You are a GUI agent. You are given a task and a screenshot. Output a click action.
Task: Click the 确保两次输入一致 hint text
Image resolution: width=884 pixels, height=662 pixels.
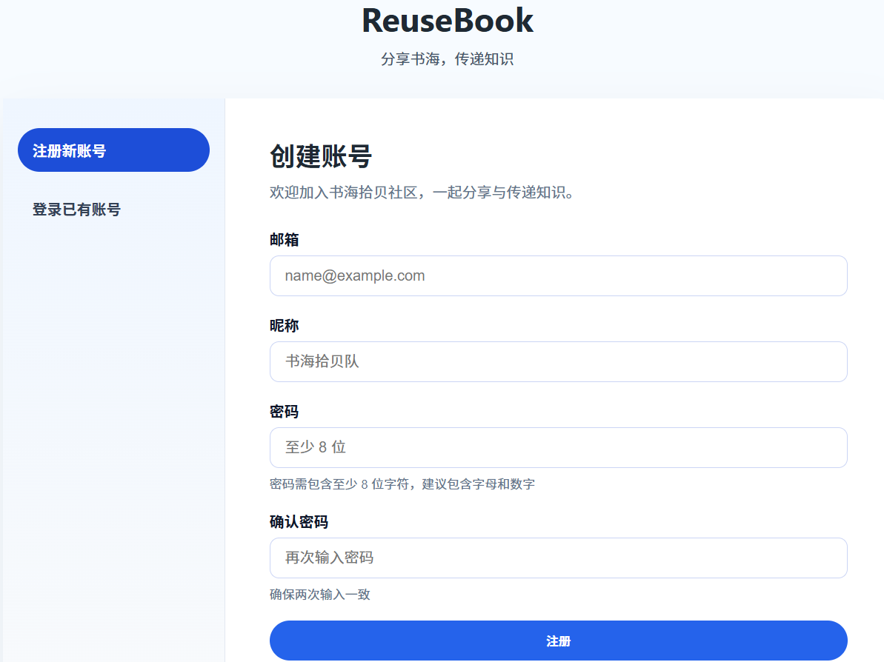point(319,595)
